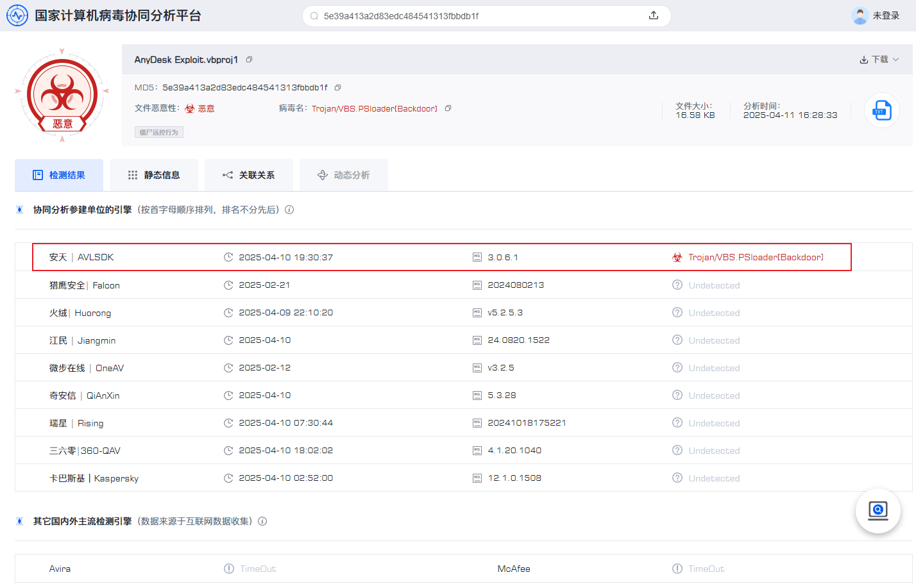
Task: Click biohazard icon in AVLSDK result
Action: click(x=677, y=257)
